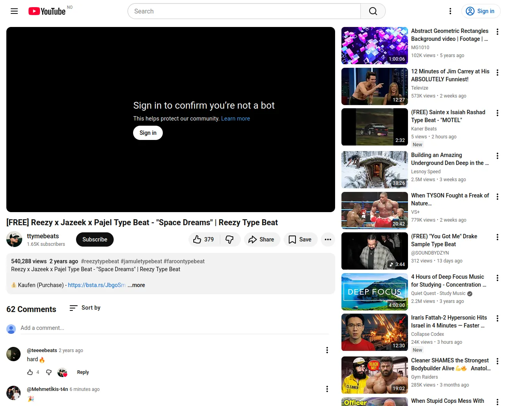Open options menu for @teeeebeats comment
The image size is (507, 406).
point(327,350)
